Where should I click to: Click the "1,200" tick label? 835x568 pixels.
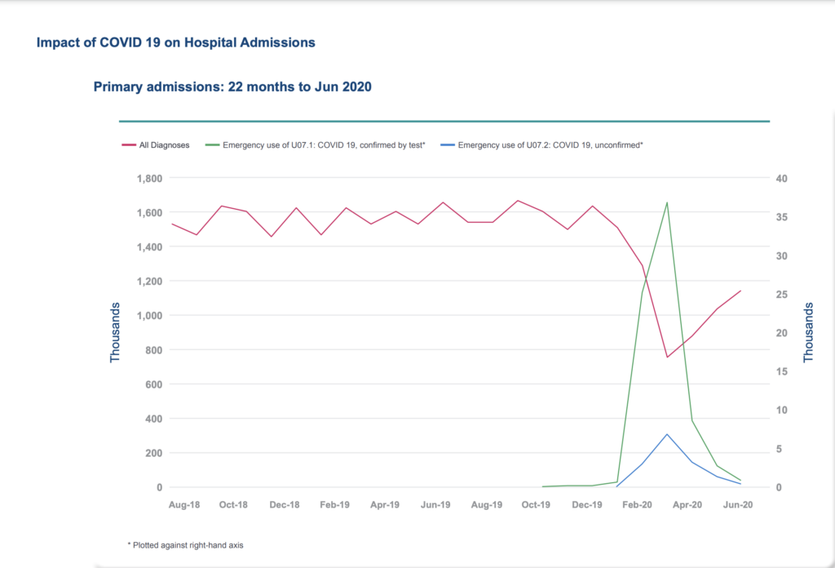tap(150, 282)
